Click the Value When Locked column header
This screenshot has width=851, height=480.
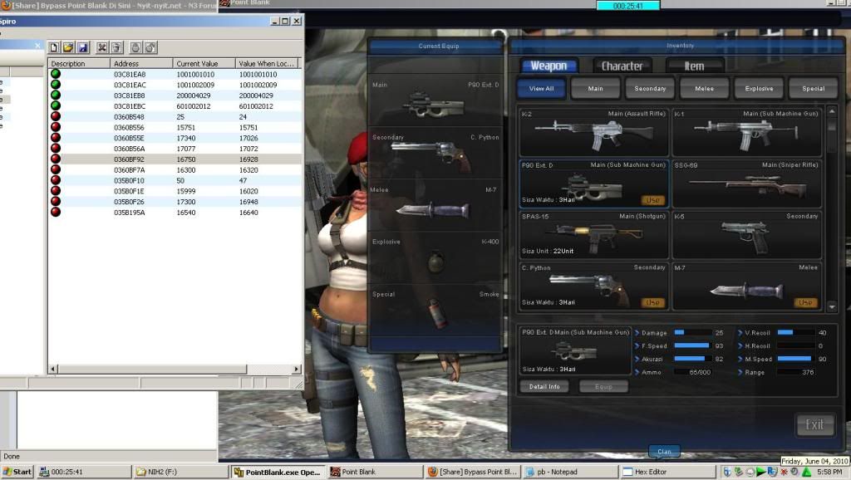coord(267,63)
